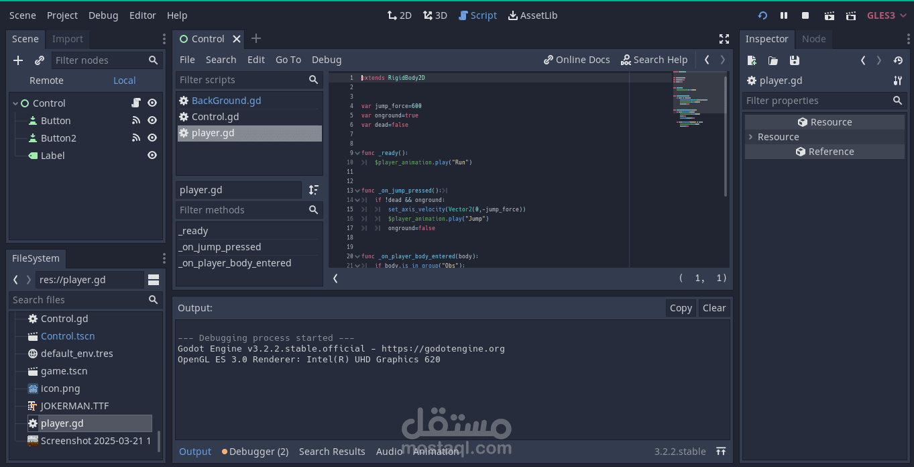Instance a child scene using link icon

point(40,60)
